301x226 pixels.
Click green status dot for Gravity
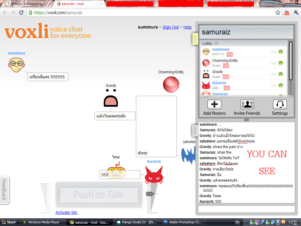click(281, 74)
